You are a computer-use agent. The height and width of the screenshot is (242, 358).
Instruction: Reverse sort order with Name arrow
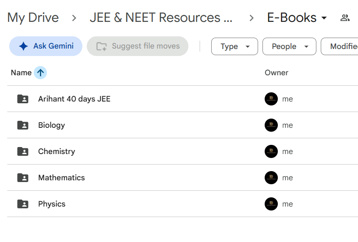pyautogui.click(x=40, y=73)
